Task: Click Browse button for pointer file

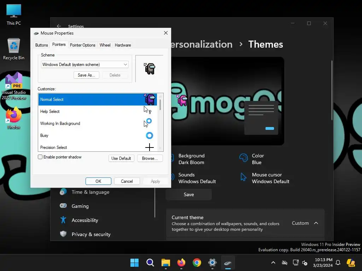Action: tap(150, 158)
